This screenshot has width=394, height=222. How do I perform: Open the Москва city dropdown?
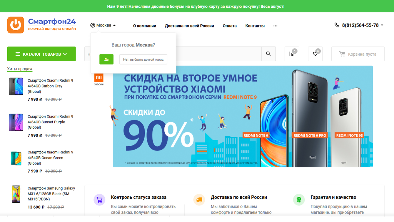tap(103, 25)
